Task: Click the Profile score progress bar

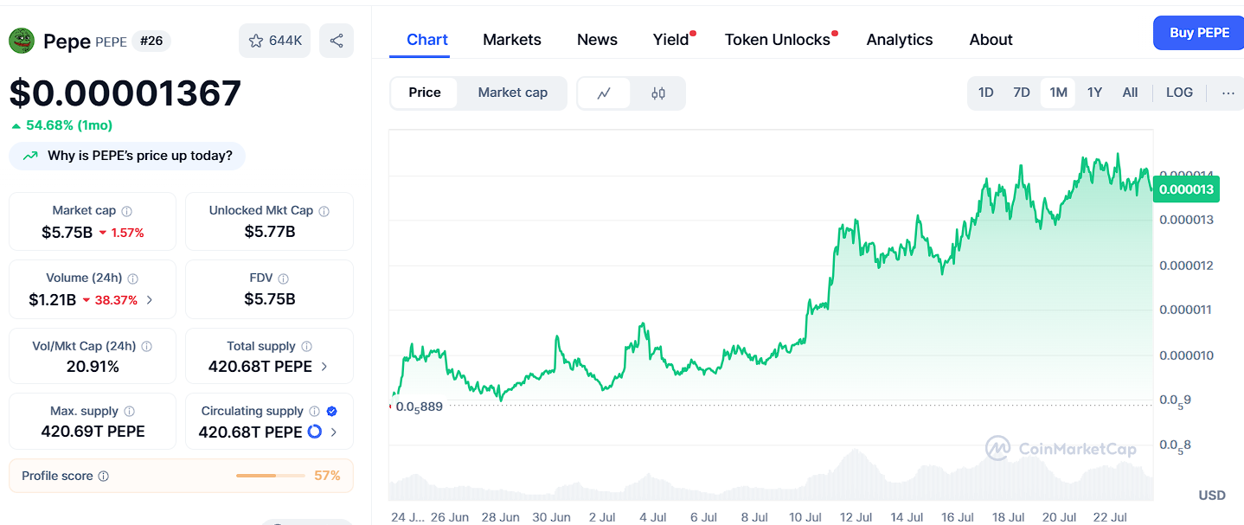Action: tap(271, 476)
